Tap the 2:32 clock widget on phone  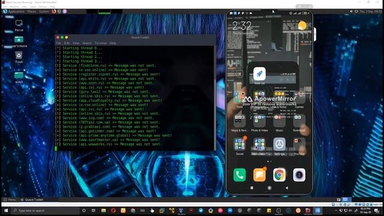pyautogui.click(x=242, y=26)
